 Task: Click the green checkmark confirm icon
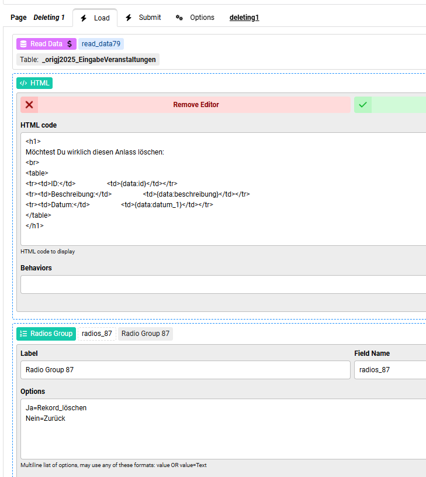pos(363,105)
